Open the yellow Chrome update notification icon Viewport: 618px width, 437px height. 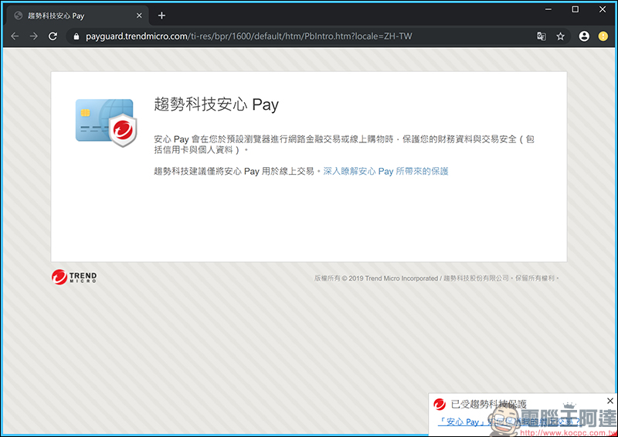pyautogui.click(x=603, y=36)
